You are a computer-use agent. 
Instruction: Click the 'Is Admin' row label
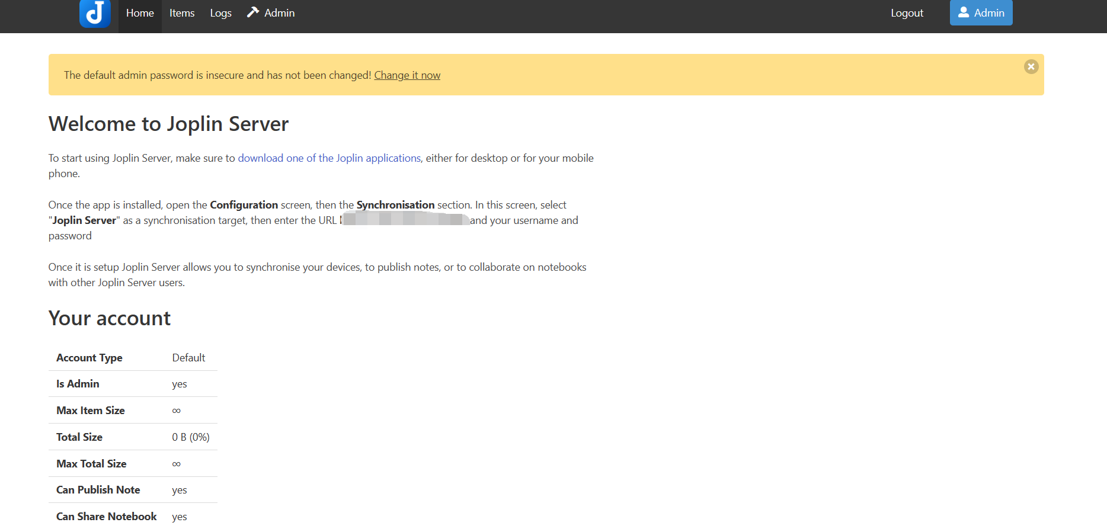click(x=78, y=384)
